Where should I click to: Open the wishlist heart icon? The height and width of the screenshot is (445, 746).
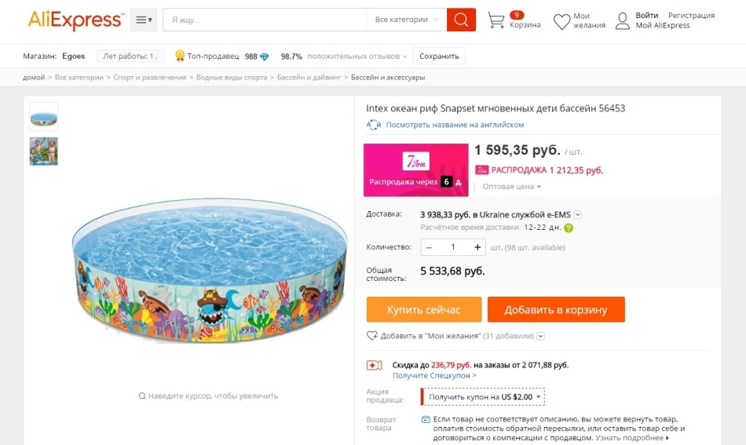pyautogui.click(x=561, y=21)
